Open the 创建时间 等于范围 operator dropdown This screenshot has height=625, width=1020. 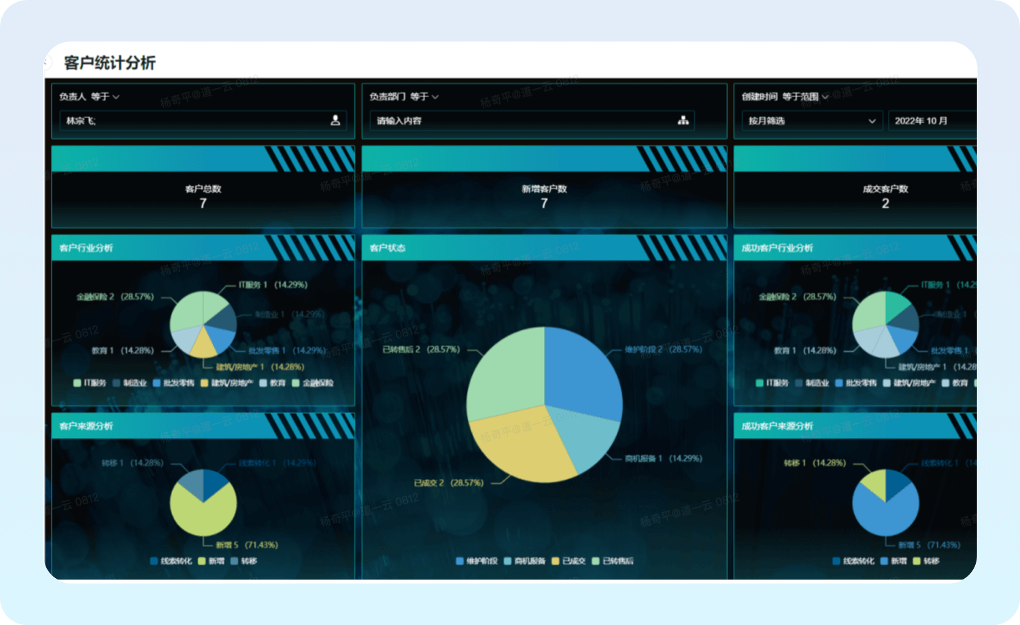[805, 97]
